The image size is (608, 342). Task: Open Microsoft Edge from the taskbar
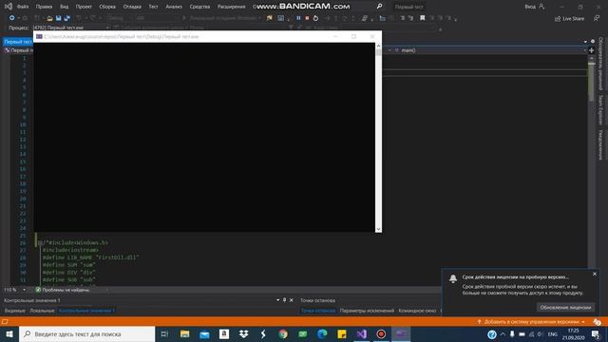coord(322,333)
